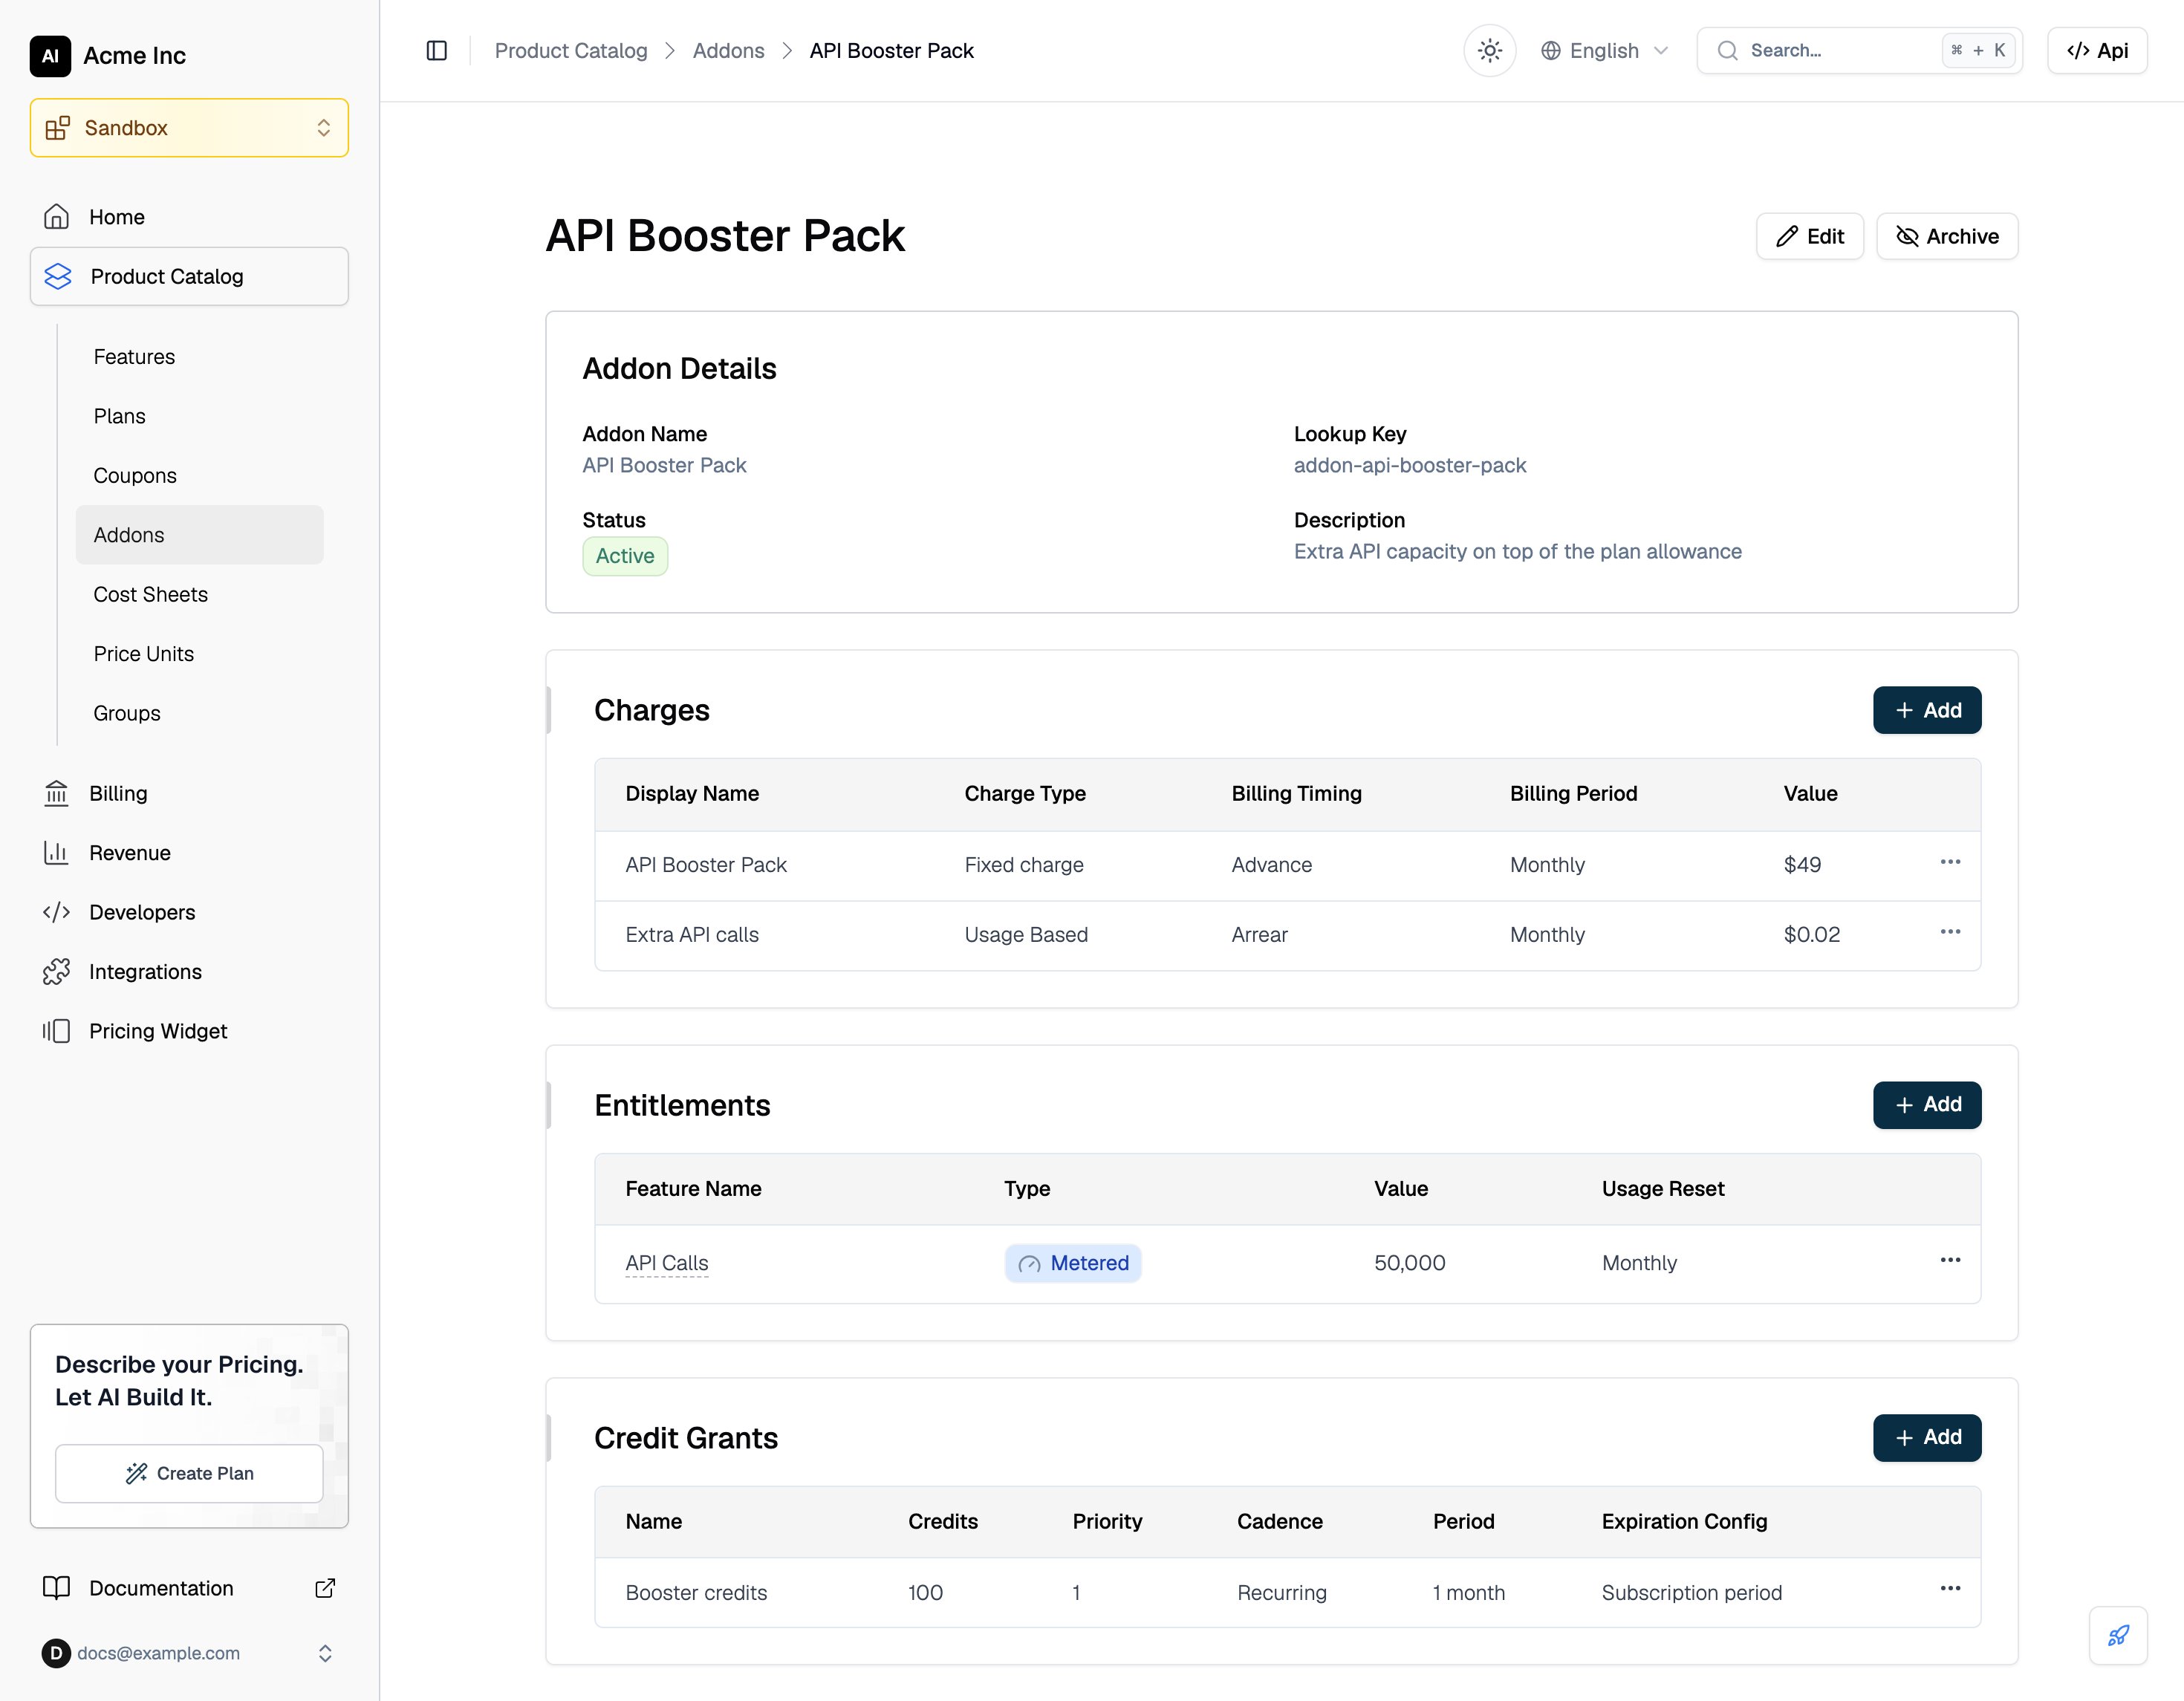Open actions menu for API Booster Pack charge

coord(1950,863)
